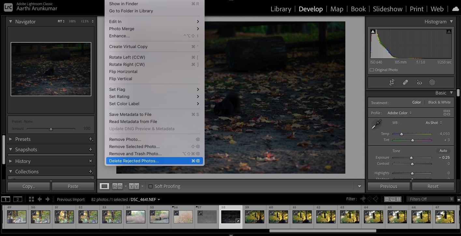461x236 pixels.
Task: Switch to the Library module
Action: (281, 9)
